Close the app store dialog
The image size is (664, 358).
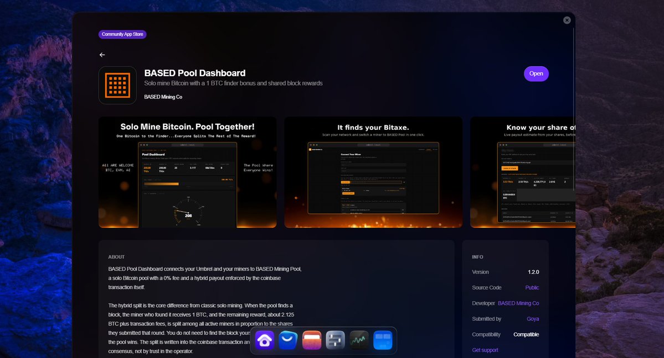pos(567,20)
